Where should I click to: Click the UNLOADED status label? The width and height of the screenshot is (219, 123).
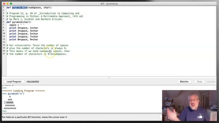(x=33, y=82)
